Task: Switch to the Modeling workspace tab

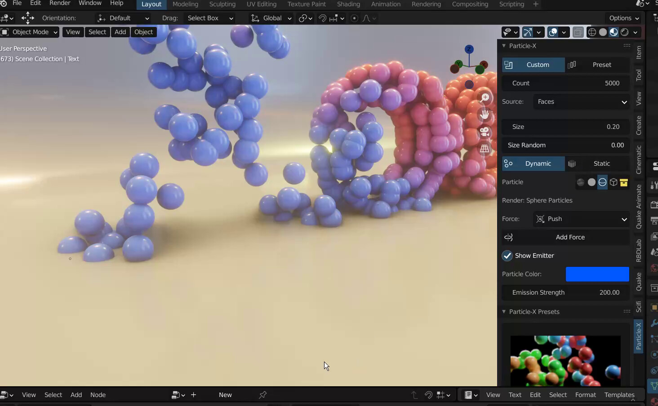Action: pos(185,4)
